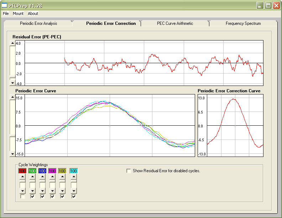Viewport: 282px width, 218px height.
Task: Open the PEC Curve Arithmetic tab
Action: [x=175, y=23]
